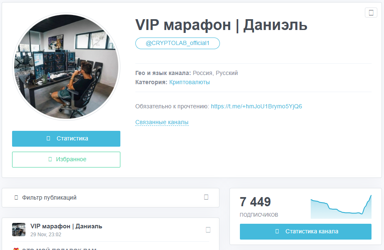Screen dimensions: 384x250
Task: Click the icon inside Статистика канала button
Action: 277,231
